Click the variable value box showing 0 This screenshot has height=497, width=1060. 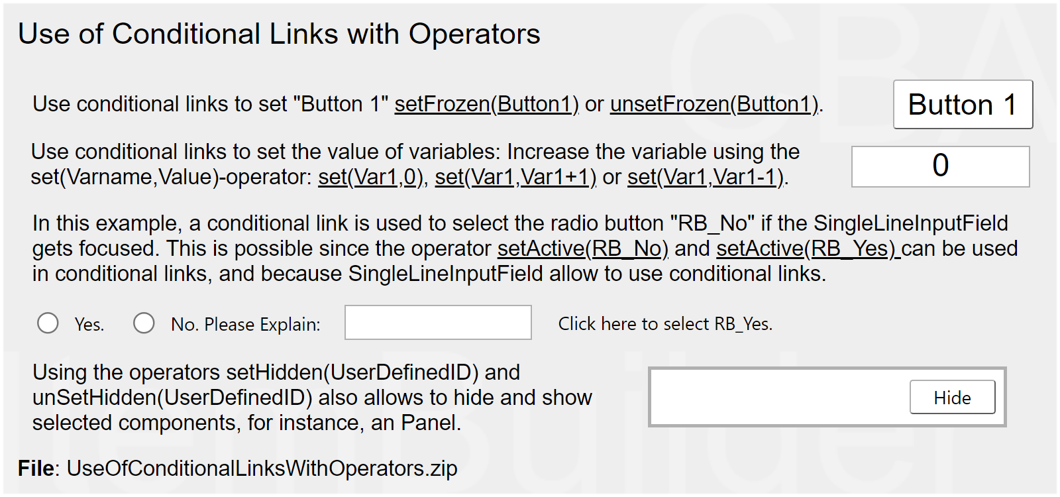pyautogui.click(x=940, y=166)
